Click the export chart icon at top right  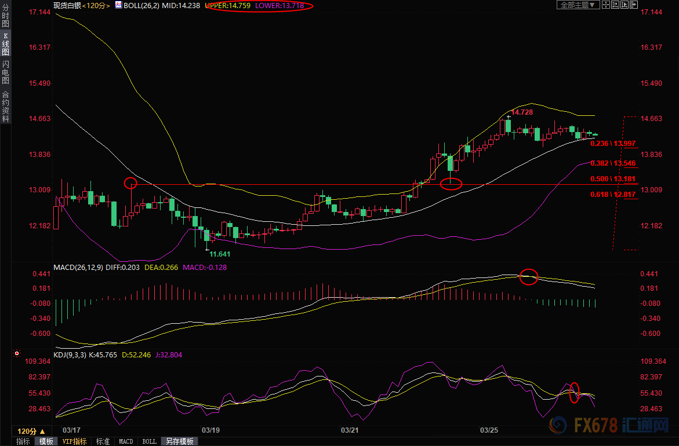pyautogui.click(x=634, y=5)
